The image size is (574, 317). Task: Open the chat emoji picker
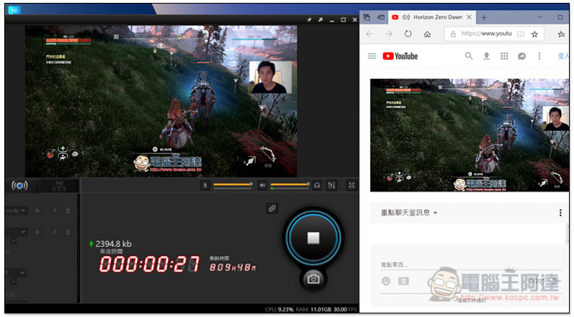point(386,281)
